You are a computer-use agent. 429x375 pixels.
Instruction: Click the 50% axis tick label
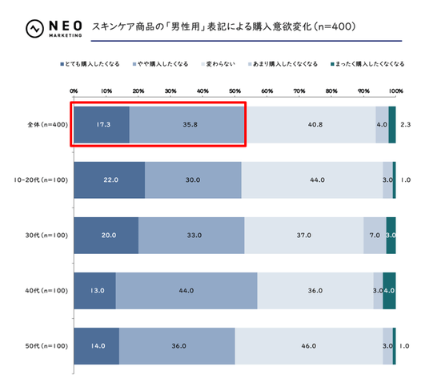(x=235, y=91)
